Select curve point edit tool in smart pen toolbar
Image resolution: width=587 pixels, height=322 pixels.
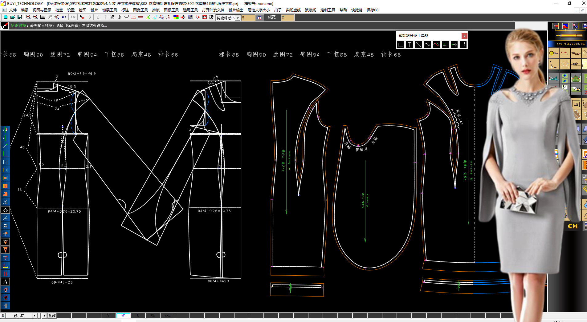point(436,45)
